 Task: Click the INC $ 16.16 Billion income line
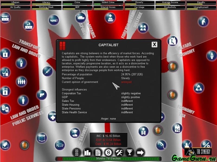(x=108, y=136)
